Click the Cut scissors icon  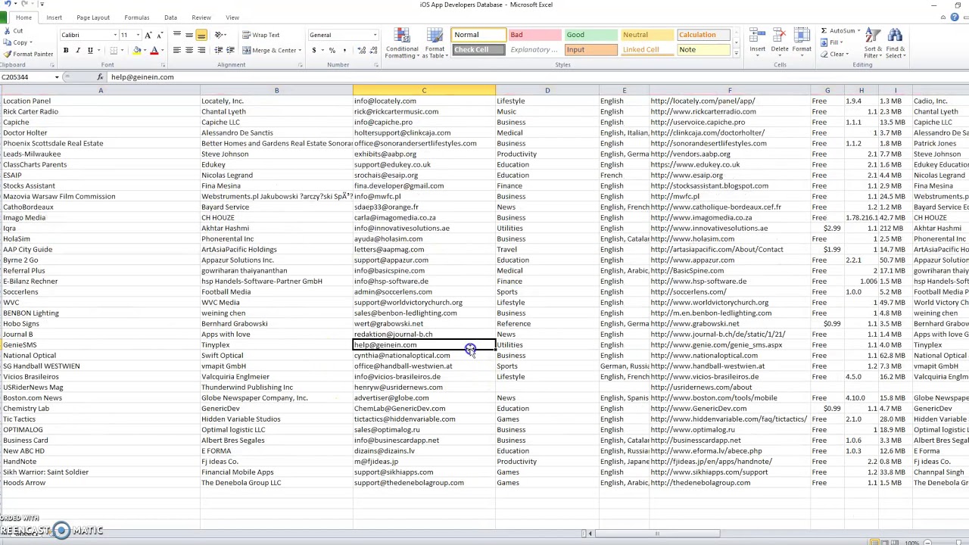tap(8, 31)
